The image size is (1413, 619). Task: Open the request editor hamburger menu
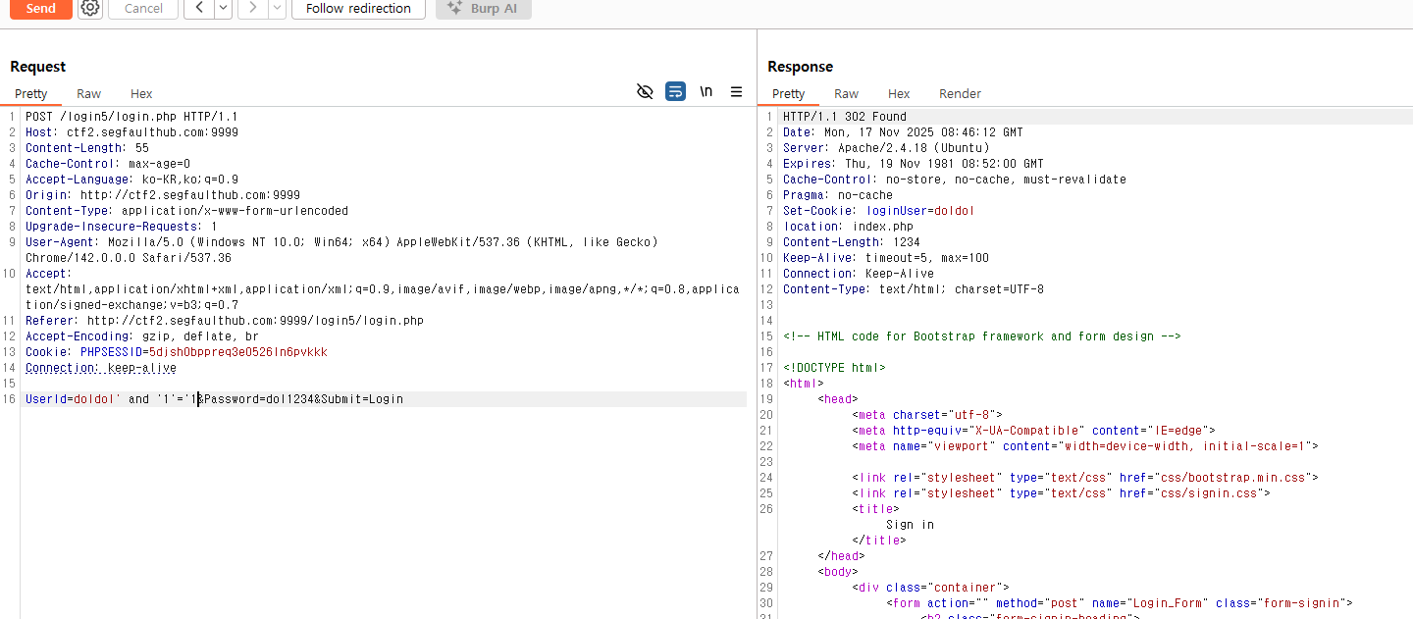click(736, 92)
